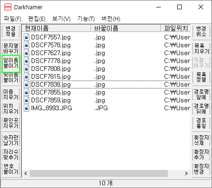Select file name DSCF7557.jpg

pos(51,38)
